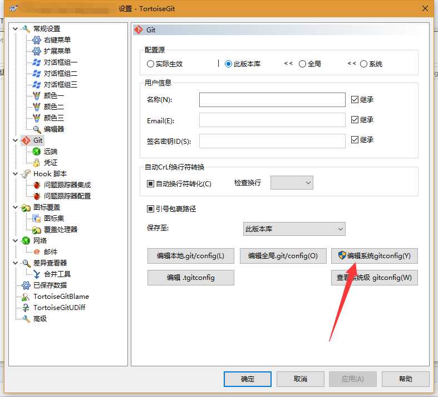The width and height of the screenshot is (438, 397).
Task: Collapse the Git tree node
Action: 16,141
